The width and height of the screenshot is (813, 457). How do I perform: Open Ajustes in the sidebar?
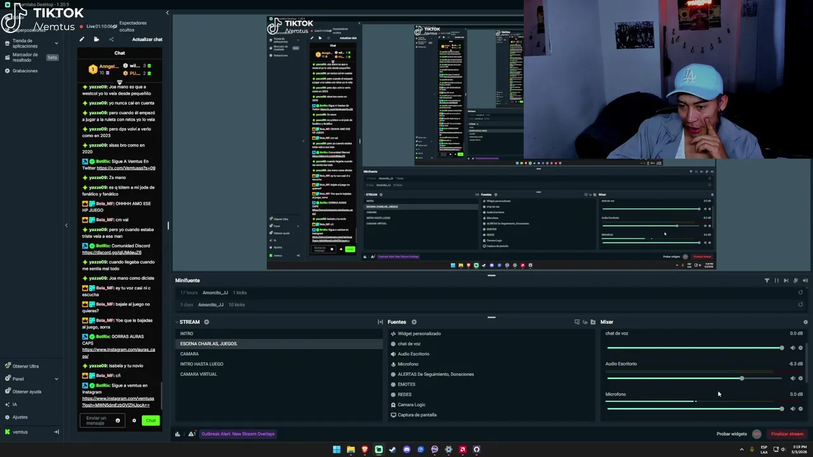coord(20,417)
